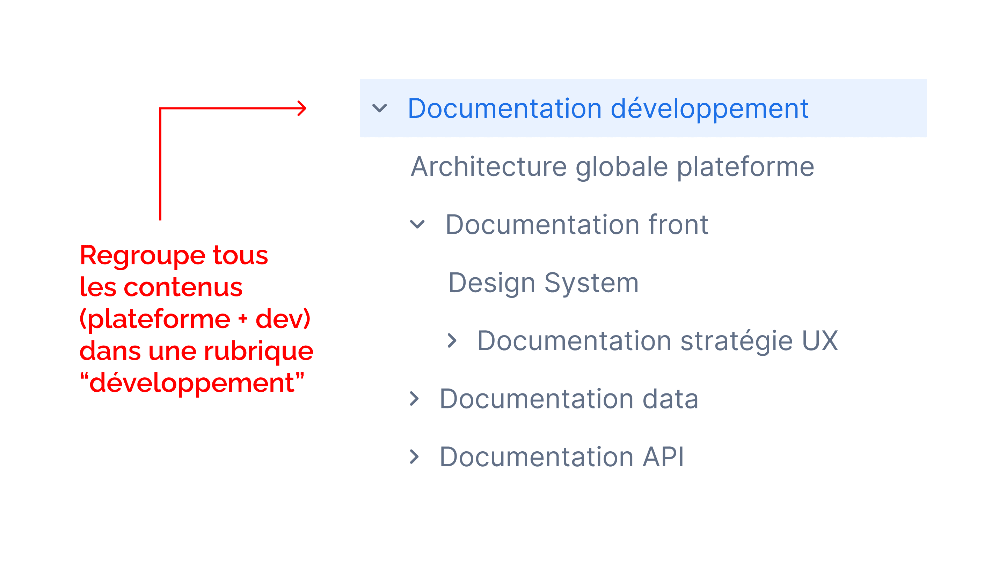This screenshot has height=565, width=1006.
Task: Click the red arrowhead pointing right
Action: (301, 108)
